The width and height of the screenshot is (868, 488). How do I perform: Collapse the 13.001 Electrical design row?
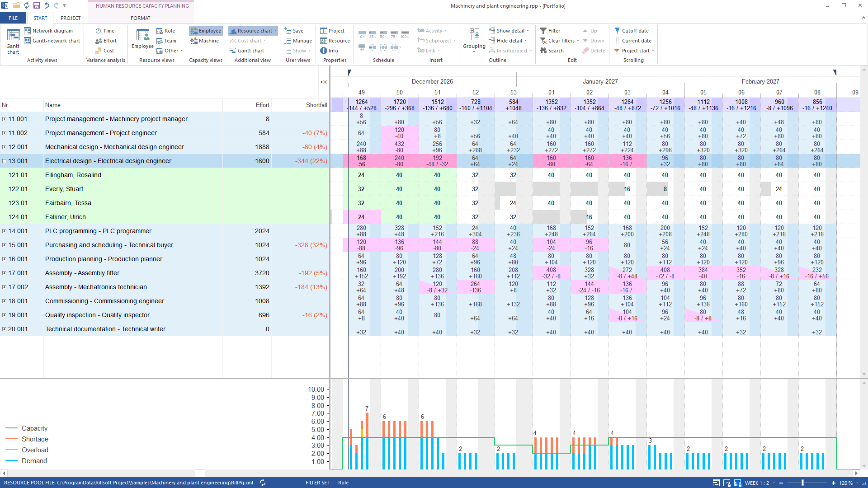coord(4,161)
